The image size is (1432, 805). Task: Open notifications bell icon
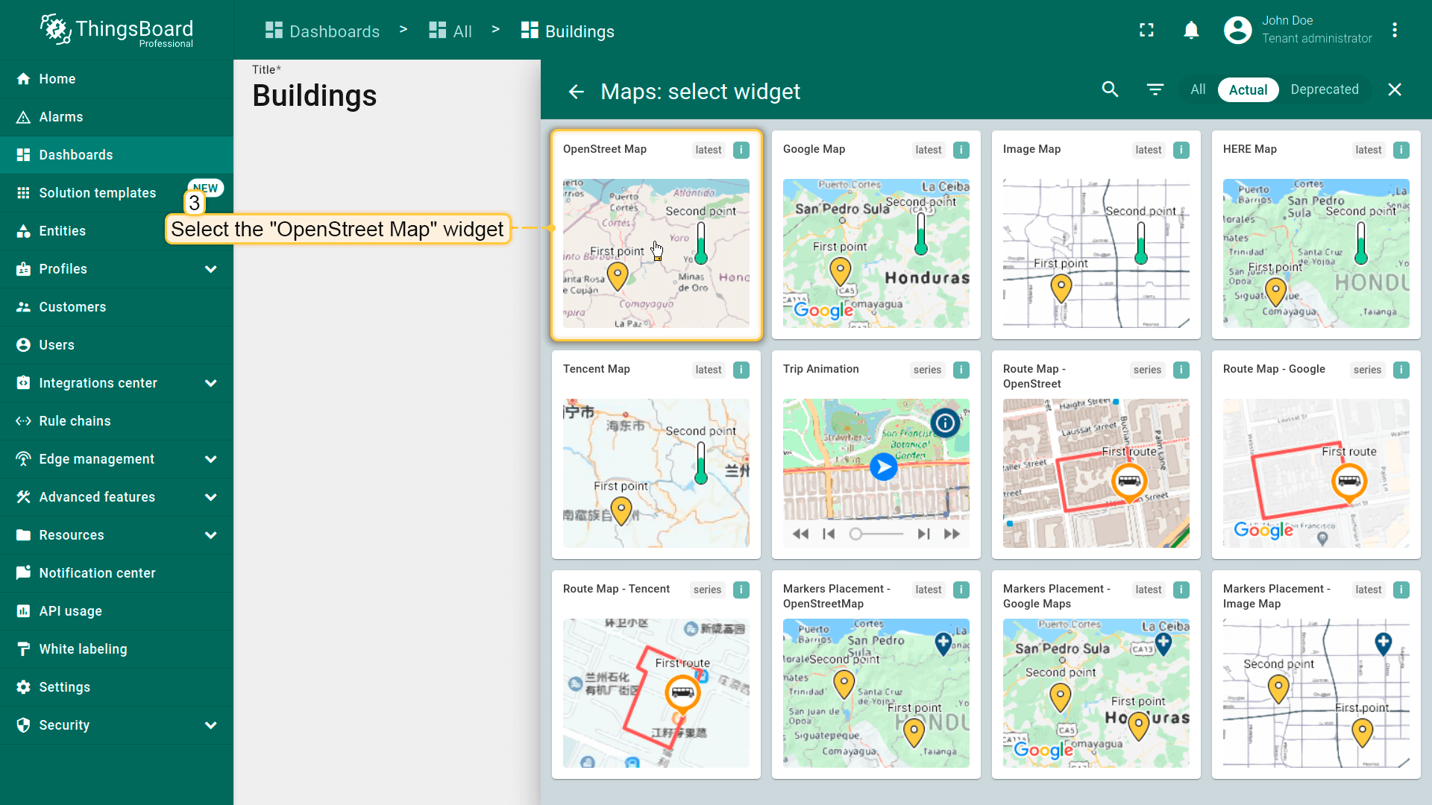[1191, 30]
